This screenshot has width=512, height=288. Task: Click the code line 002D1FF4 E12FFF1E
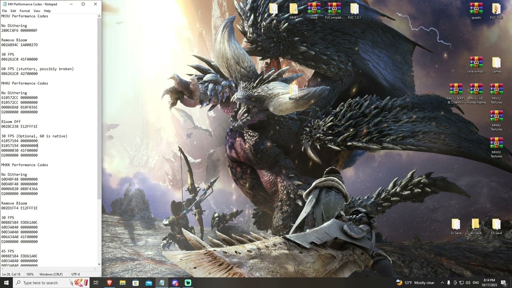coord(19,208)
